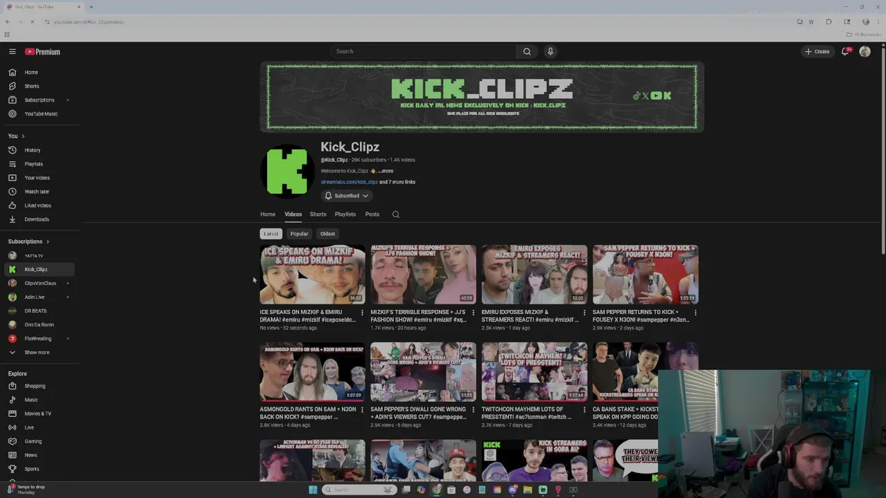
Task: Open the browser new tab button
Action: pyautogui.click(x=91, y=7)
